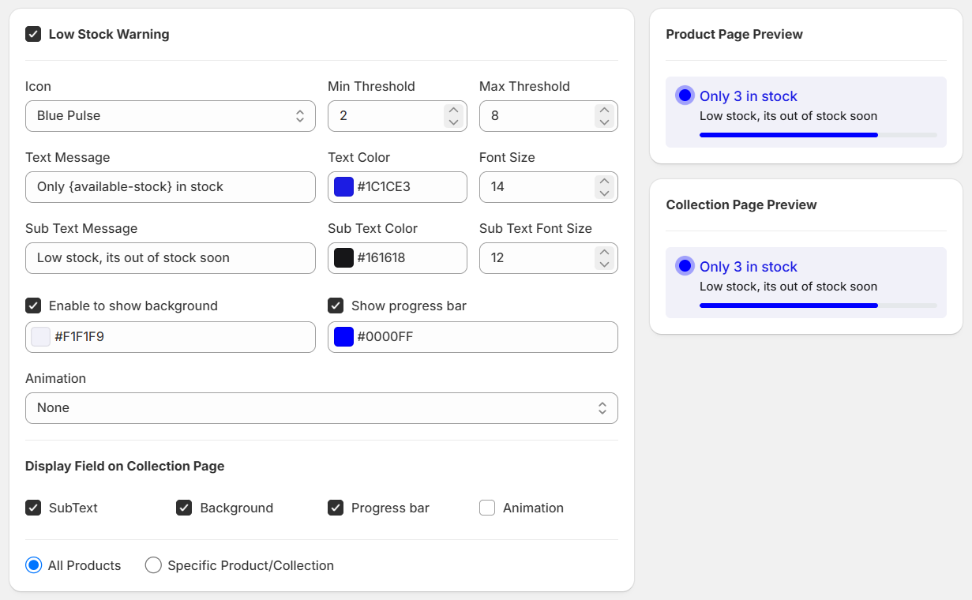
Task: Click the #F1F1F9 background color value
Action: tap(79, 337)
